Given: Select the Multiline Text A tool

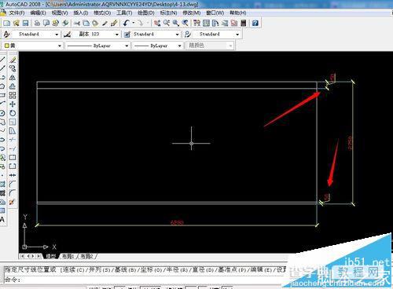Looking at the screenshot, I should point(2,219).
